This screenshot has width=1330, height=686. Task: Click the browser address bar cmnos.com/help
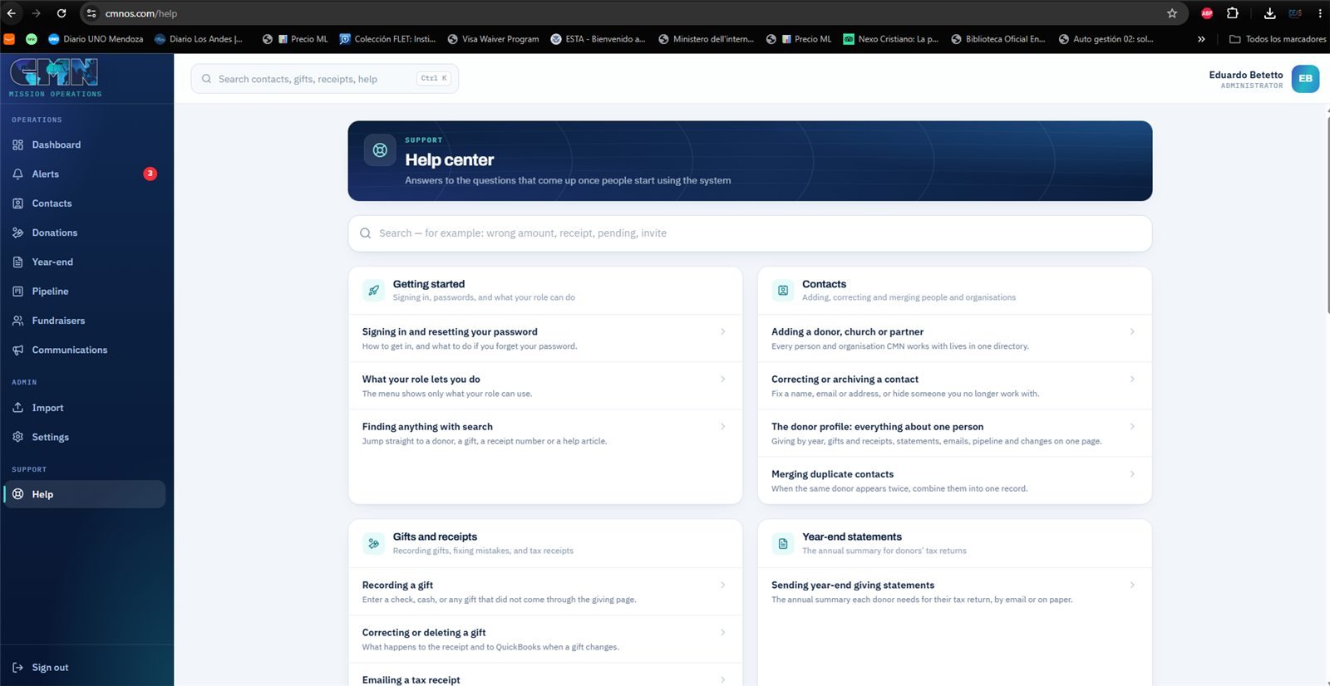click(623, 13)
